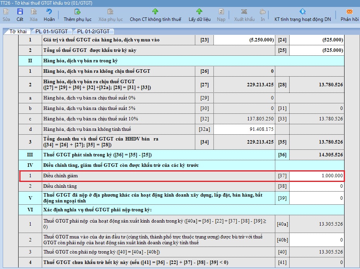
Task: Select field [26] containing 0
Action: coord(244,71)
